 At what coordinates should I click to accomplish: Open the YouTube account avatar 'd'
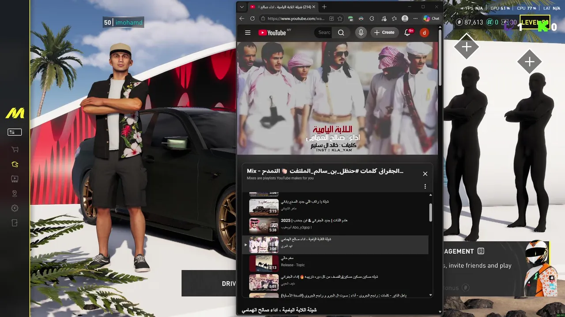point(424,33)
